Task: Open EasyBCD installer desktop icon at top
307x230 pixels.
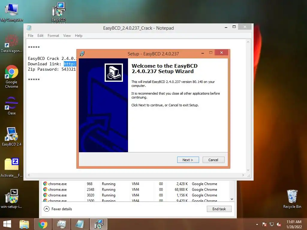Action: [x=58, y=12]
